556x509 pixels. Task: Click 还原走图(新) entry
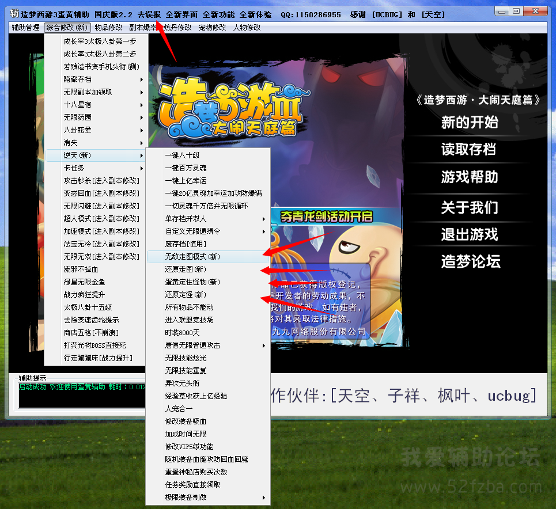tap(208, 269)
